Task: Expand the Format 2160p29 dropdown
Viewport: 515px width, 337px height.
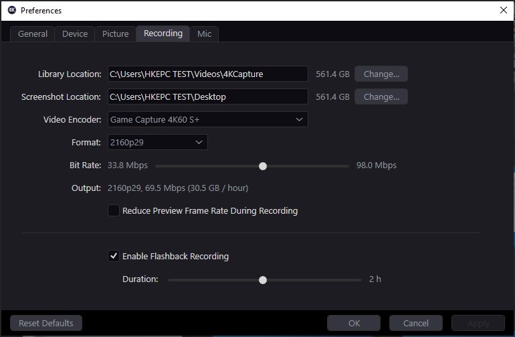Action: tap(158, 142)
